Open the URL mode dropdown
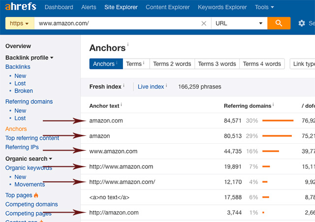This screenshot has height=222, width=315. [239, 23]
